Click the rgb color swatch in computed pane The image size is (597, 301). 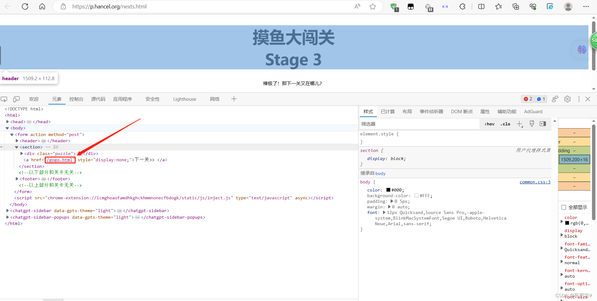(x=567, y=223)
